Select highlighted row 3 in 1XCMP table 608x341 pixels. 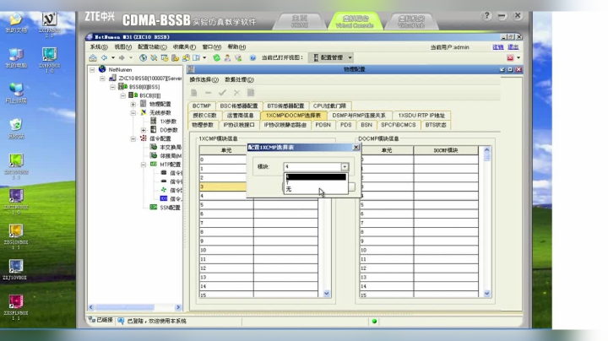223,187
